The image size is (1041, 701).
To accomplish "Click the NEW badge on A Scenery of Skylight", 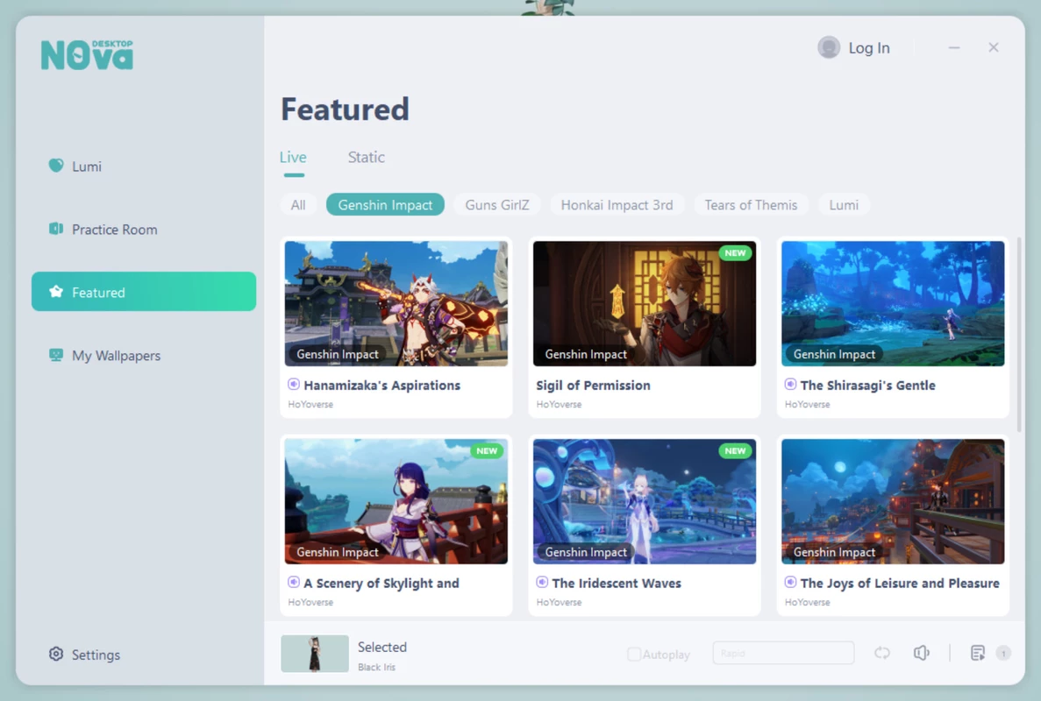I will [x=487, y=451].
